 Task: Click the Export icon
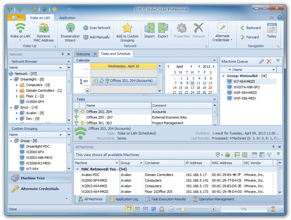coord(163,28)
